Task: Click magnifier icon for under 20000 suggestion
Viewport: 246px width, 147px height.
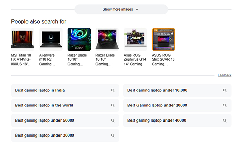Action: (x=225, y=106)
